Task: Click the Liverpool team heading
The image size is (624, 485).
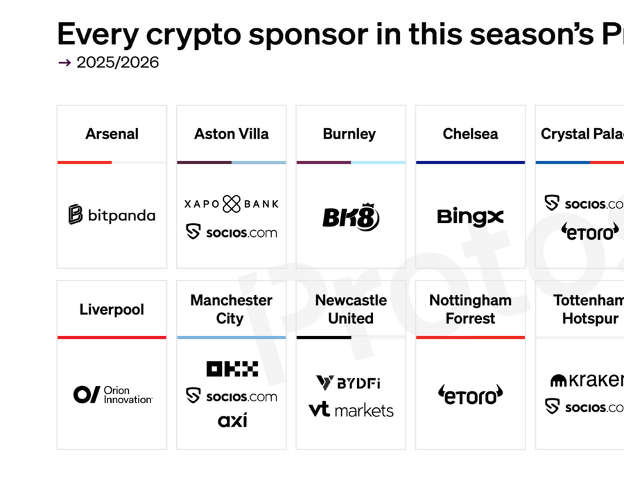Action: 112,309
